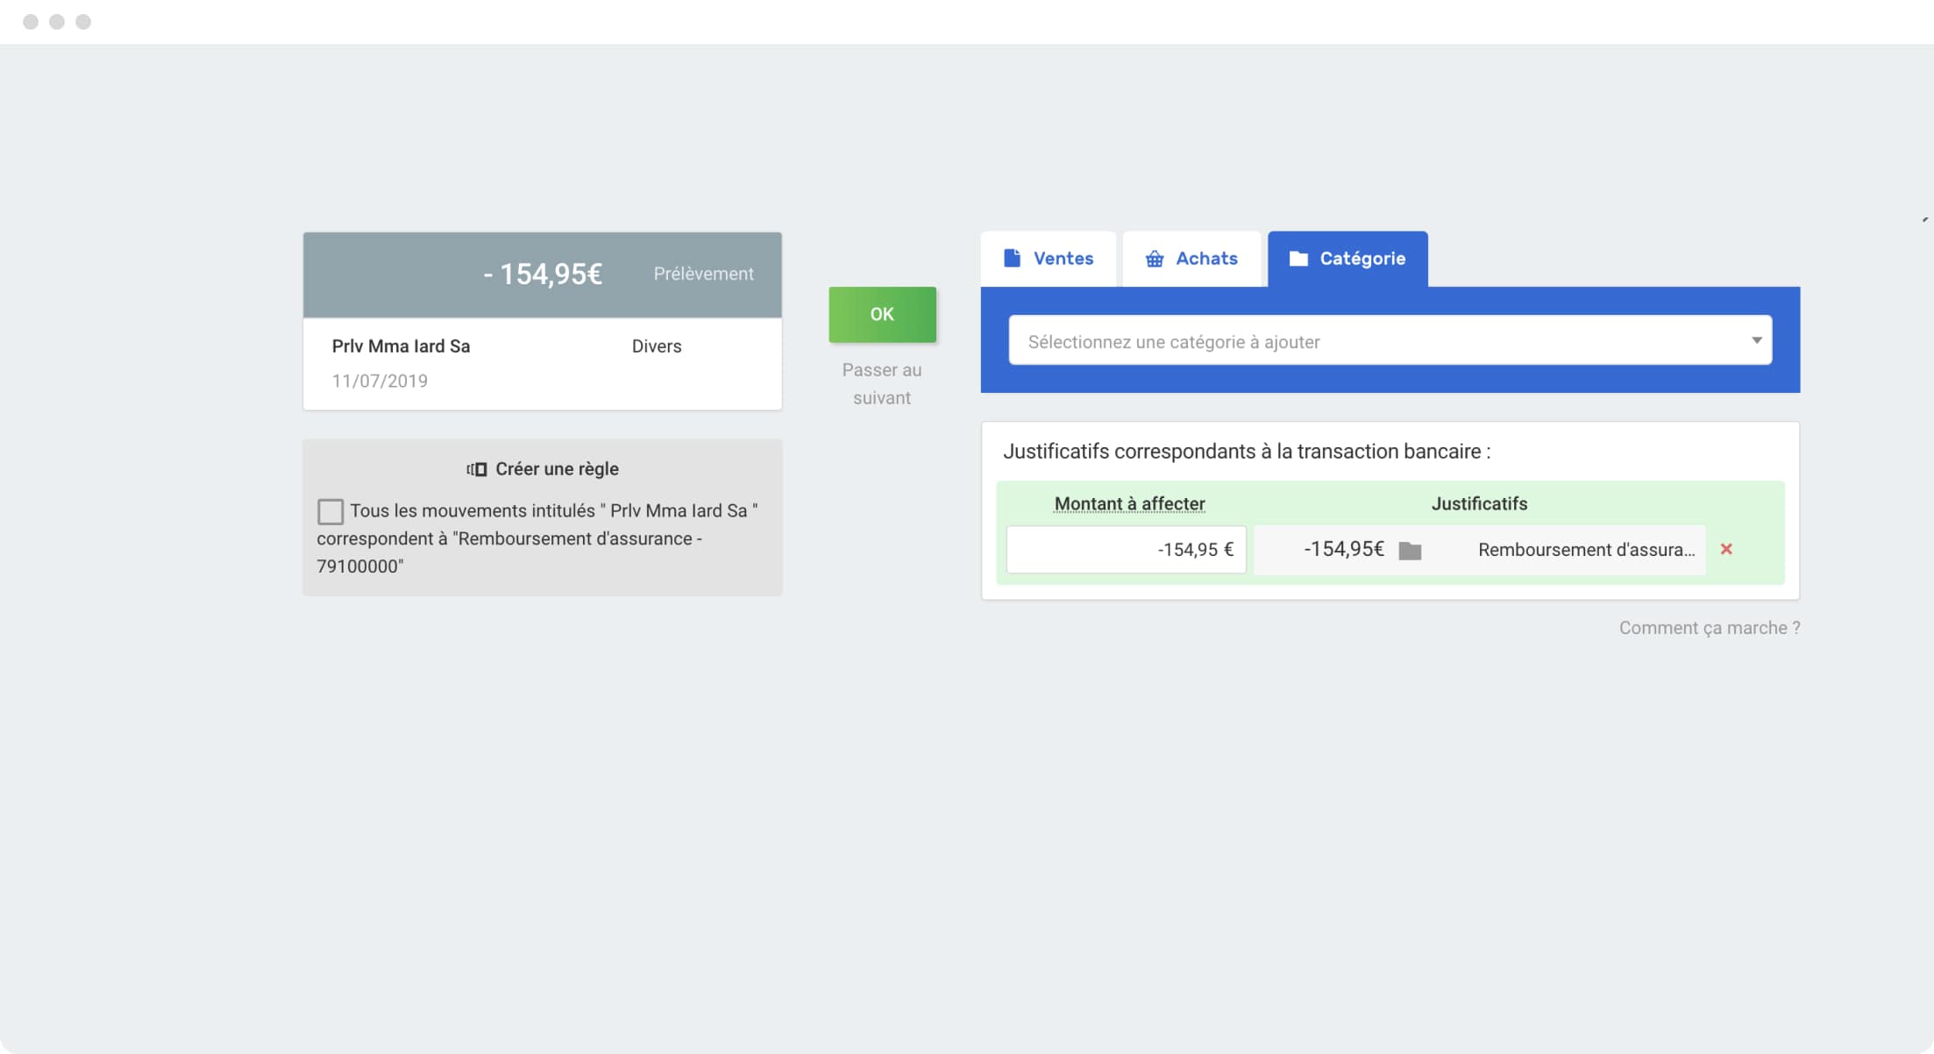Click the rule icon next to Créer une règle

476,469
